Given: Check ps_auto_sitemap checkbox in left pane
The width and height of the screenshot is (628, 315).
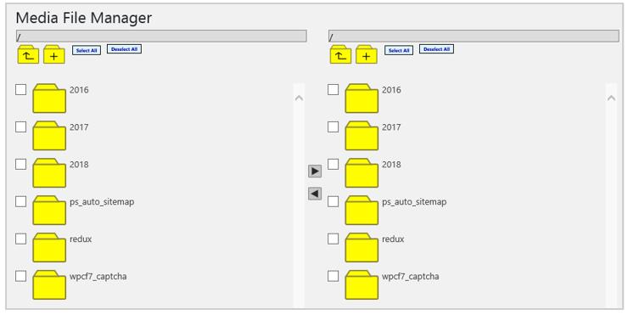Looking at the screenshot, I should pos(21,201).
